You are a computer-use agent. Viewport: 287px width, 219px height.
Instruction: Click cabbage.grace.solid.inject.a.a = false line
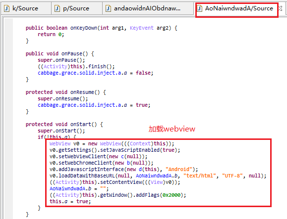click(x=95, y=73)
